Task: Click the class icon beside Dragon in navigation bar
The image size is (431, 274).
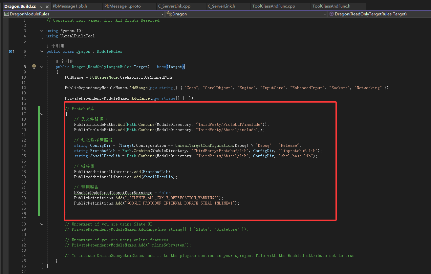Action: [x=169, y=14]
